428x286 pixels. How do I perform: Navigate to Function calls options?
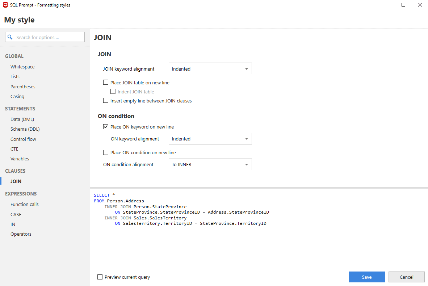click(24, 204)
